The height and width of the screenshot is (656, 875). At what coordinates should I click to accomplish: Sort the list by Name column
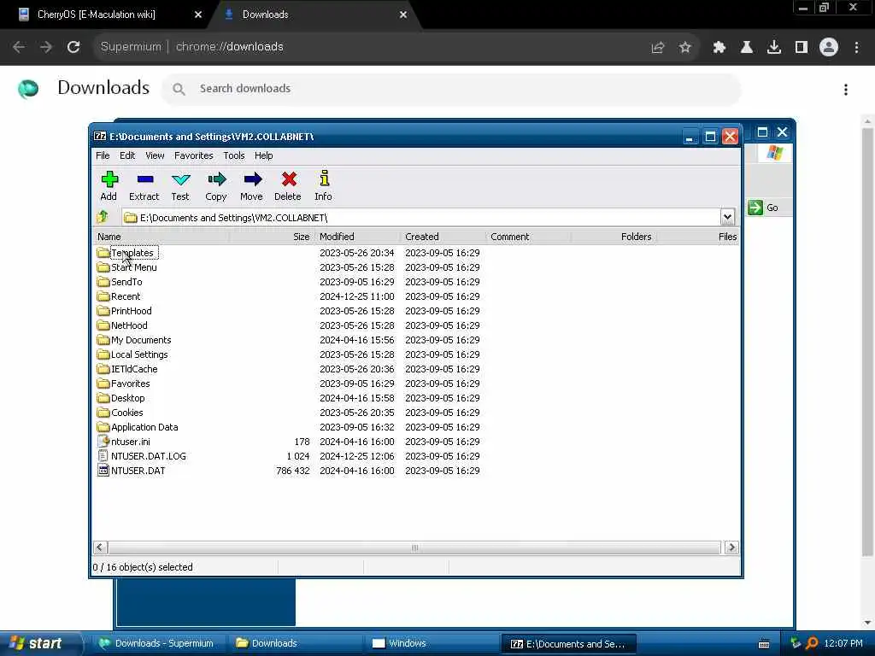coord(161,237)
